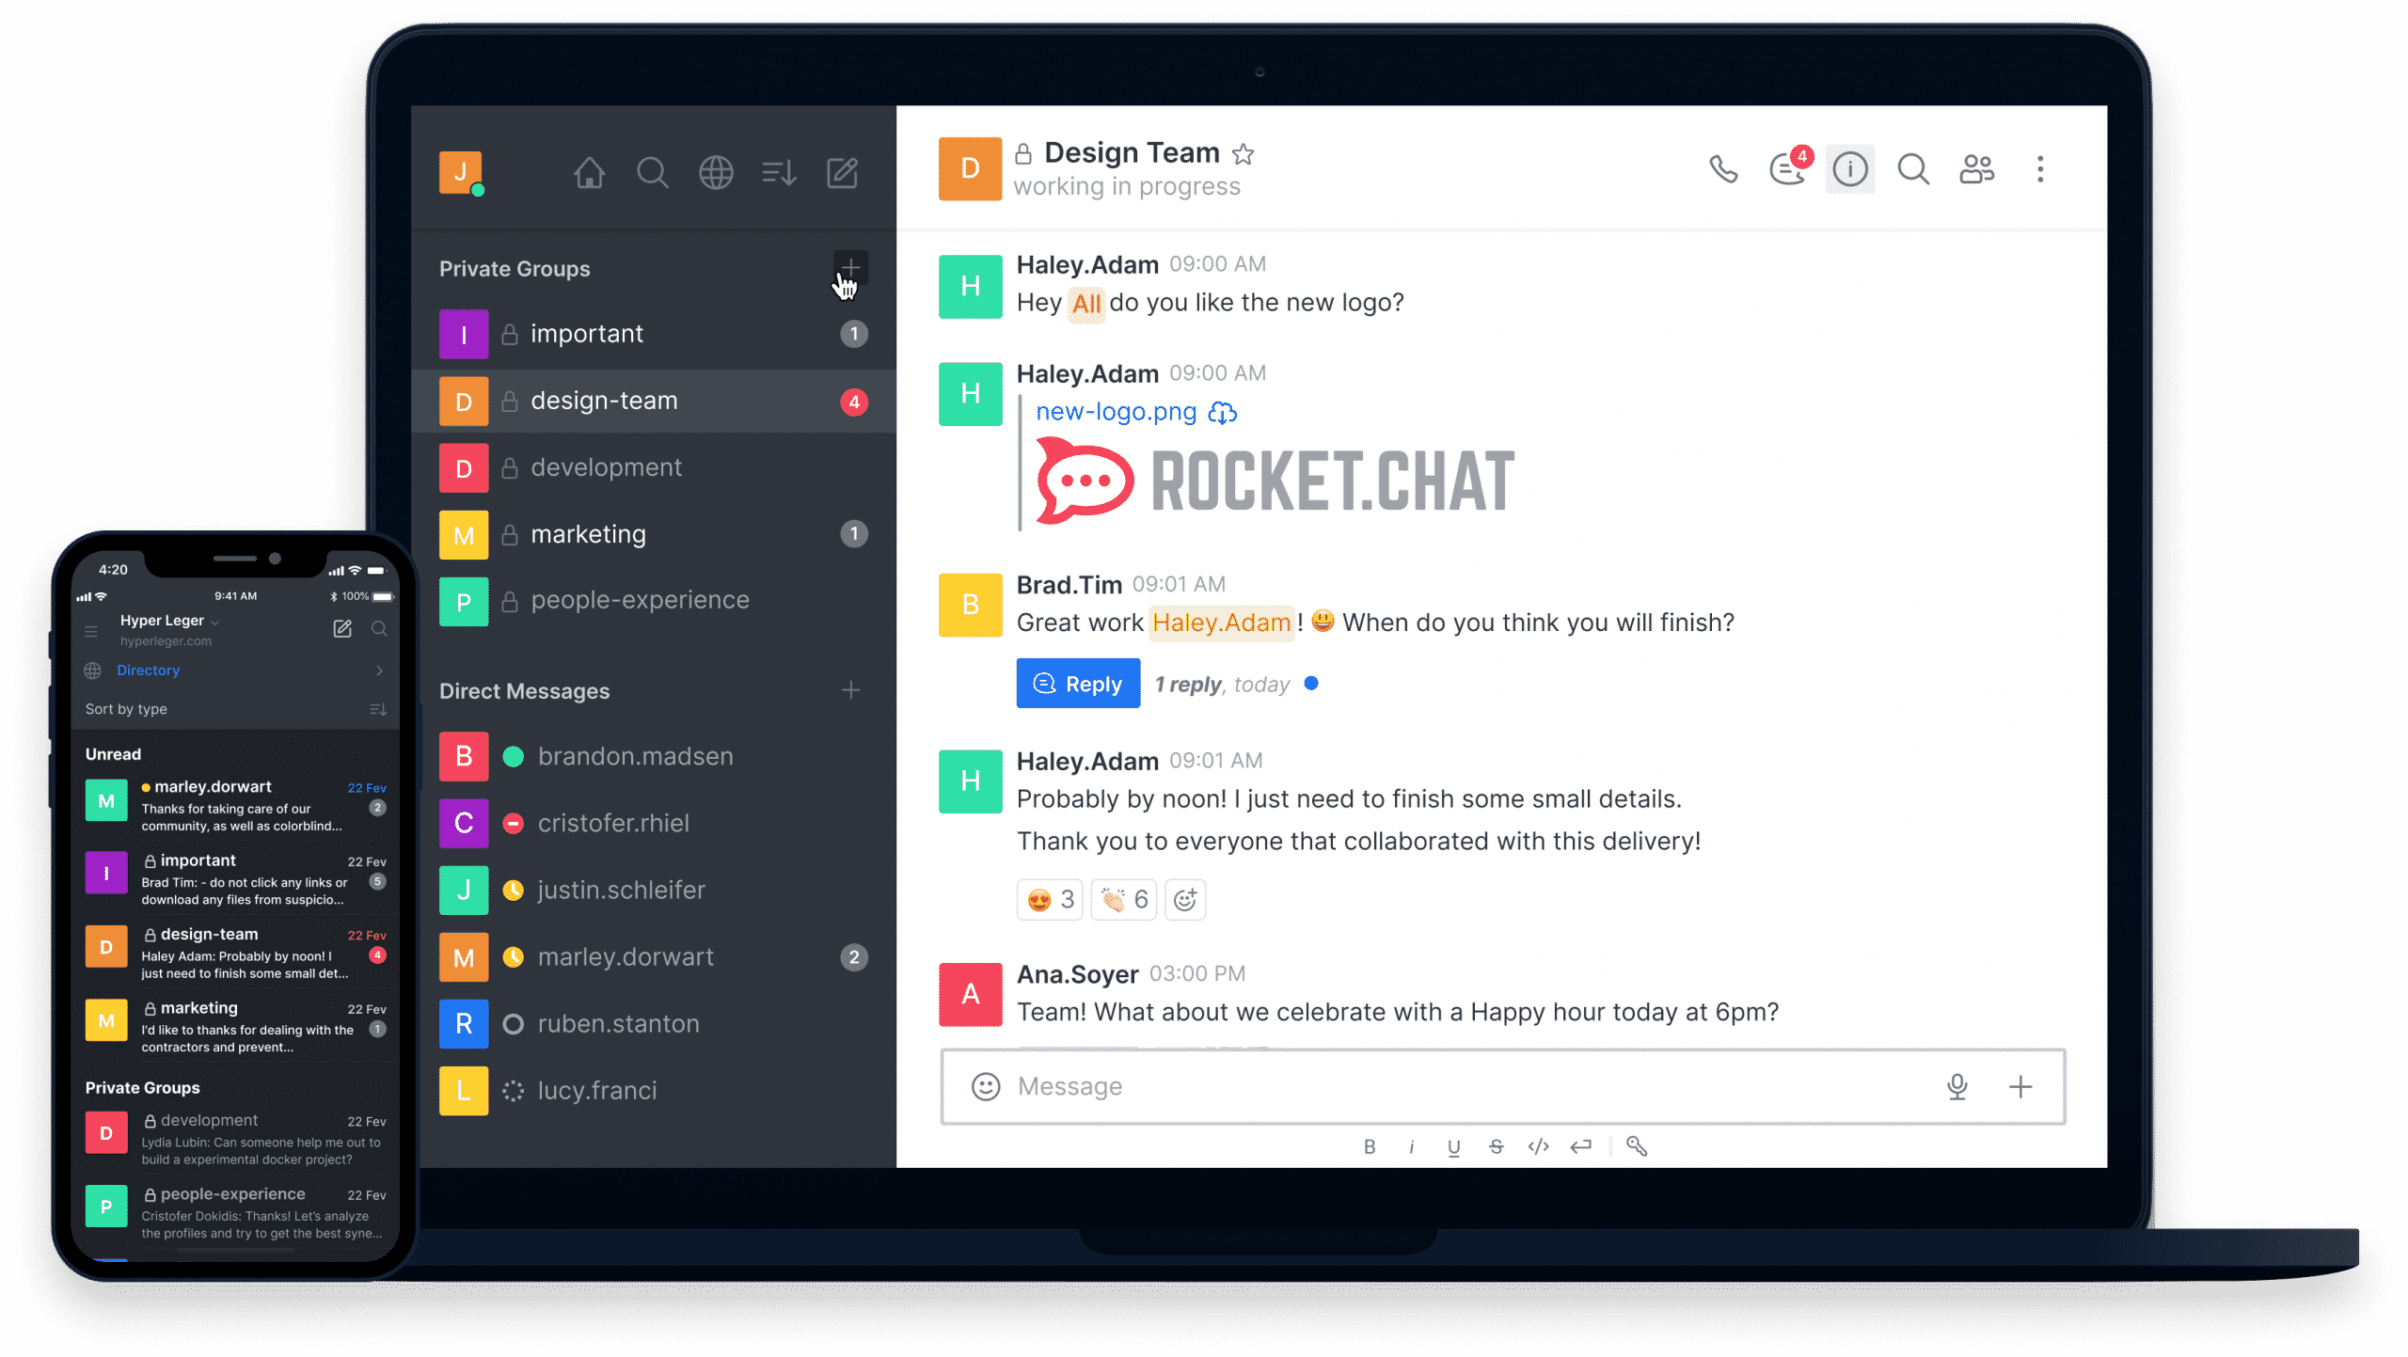This screenshot has height=1357, width=2408.
Task: Toggle bold formatting in composer
Action: click(x=1370, y=1146)
